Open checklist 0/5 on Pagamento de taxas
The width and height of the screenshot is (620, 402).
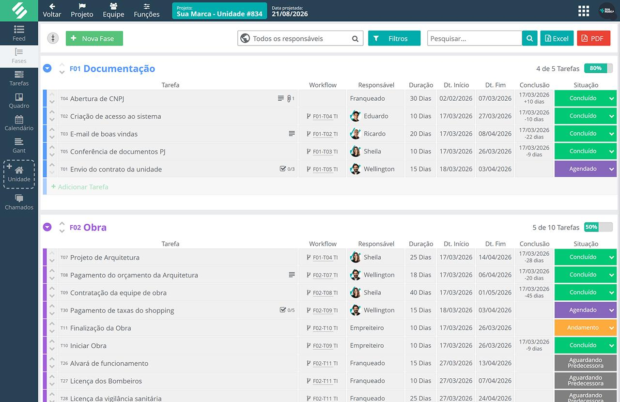click(287, 310)
